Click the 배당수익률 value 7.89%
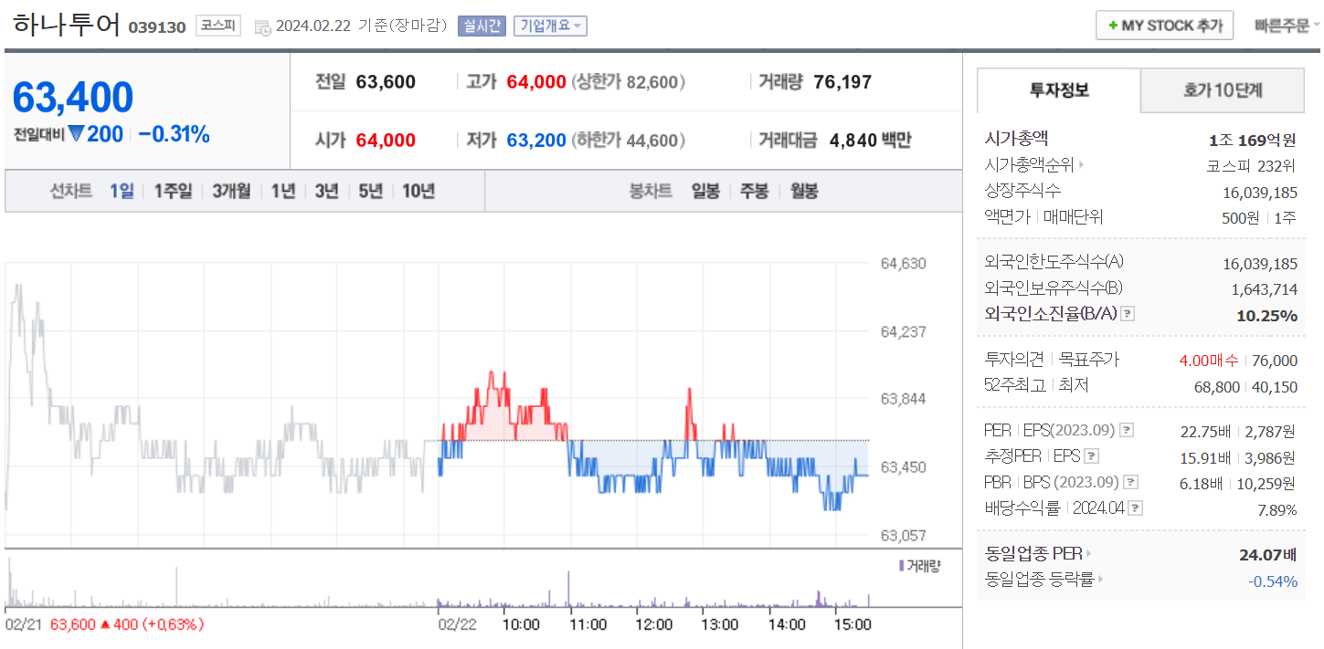The width and height of the screenshot is (1324, 649). [1277, 510]
